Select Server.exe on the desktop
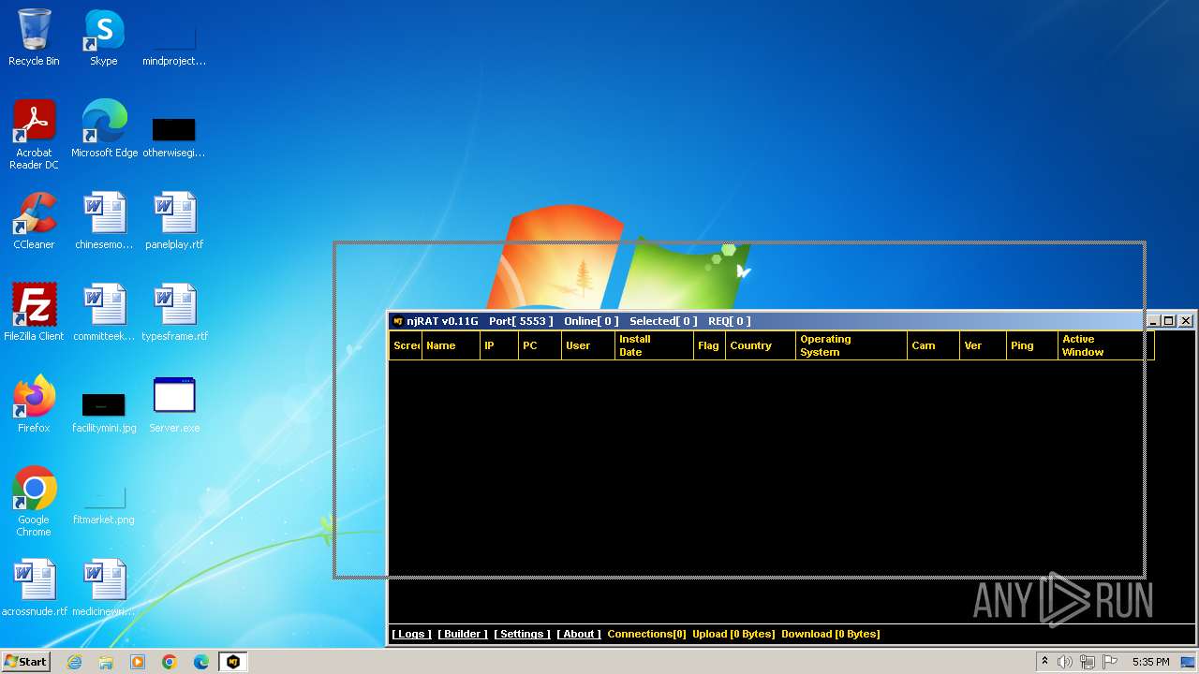Viewport: 1199px width, 674px height. pyautogui.click(x=174, y=404)
